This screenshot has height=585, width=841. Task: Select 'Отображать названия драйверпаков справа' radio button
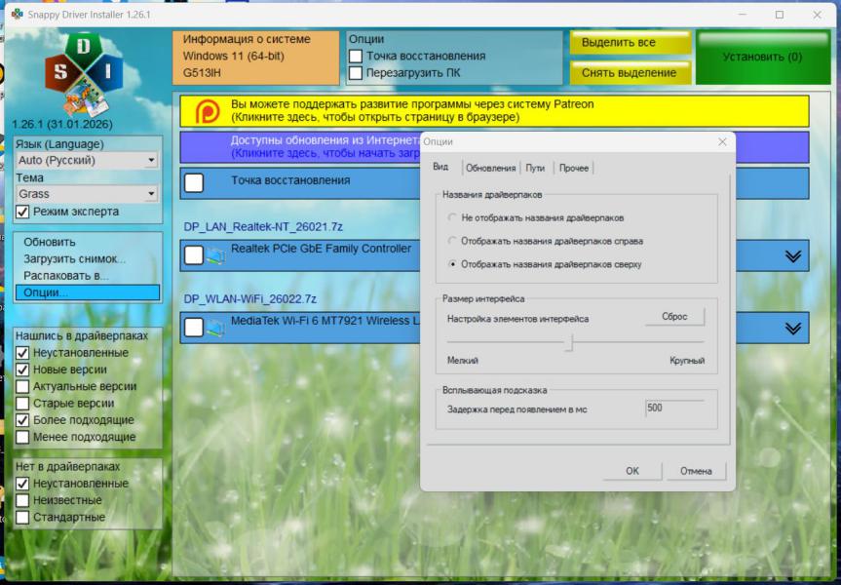451,240
